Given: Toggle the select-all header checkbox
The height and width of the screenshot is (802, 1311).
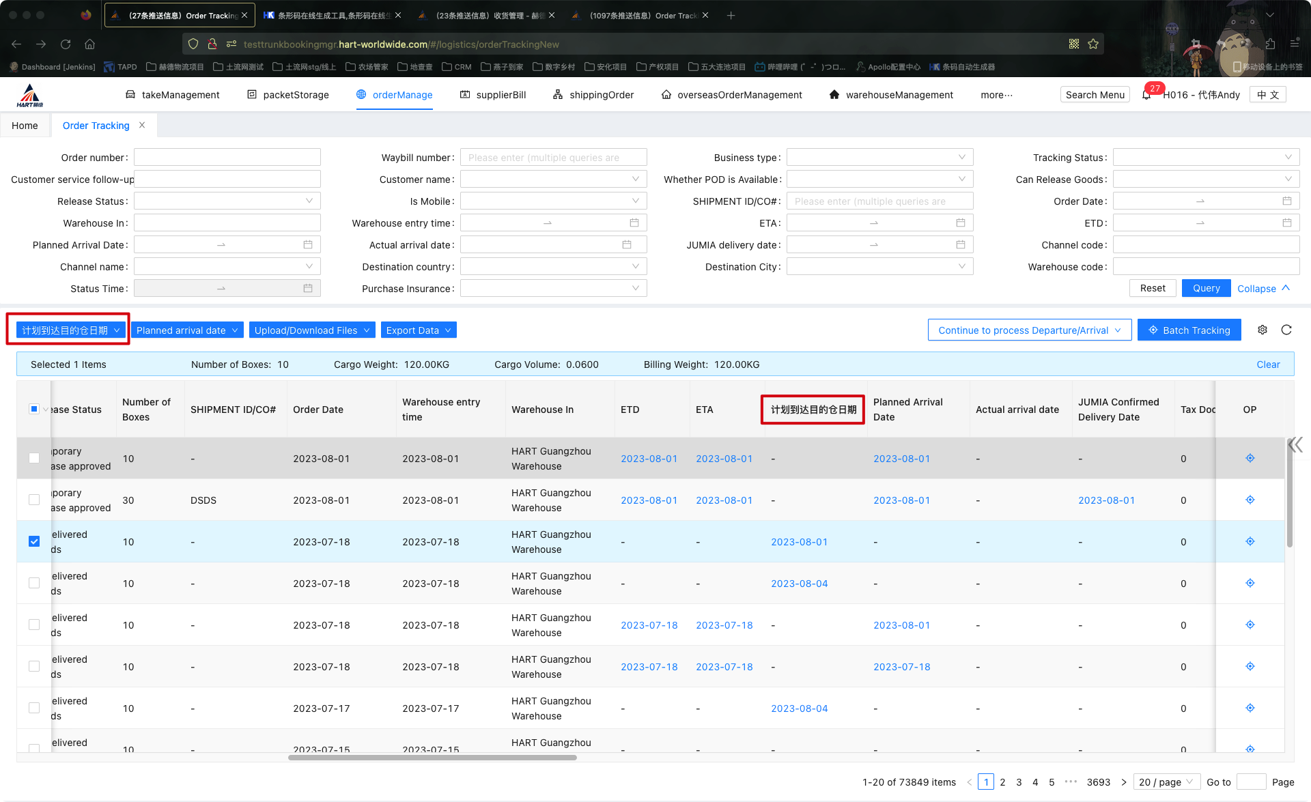Looking at the screenshot, I should pos(34,409).
